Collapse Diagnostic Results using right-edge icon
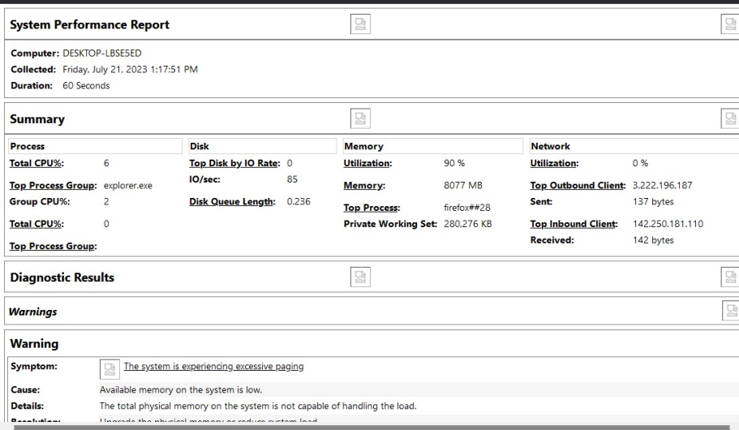The width and height of the screenshot is (739, 430). [x=729, y=277]
